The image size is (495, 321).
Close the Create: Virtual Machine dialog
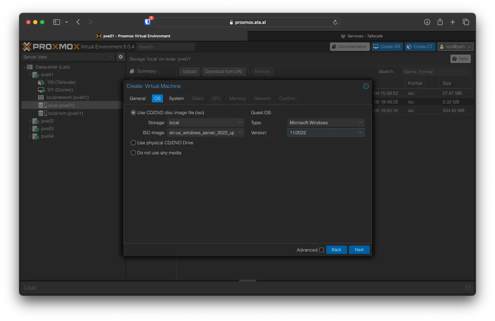click(366, 86)
